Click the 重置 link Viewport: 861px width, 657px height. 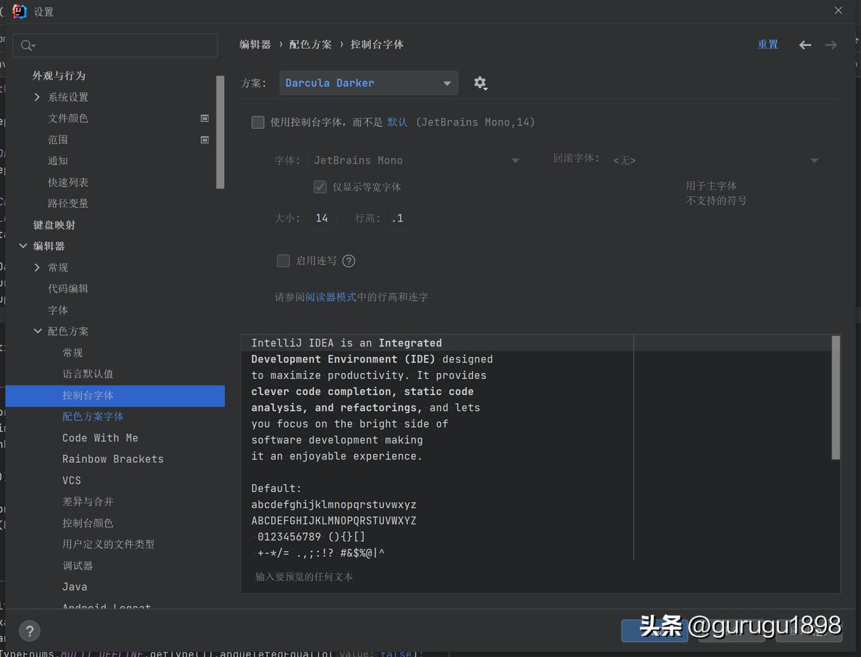(x=768, y=44)
